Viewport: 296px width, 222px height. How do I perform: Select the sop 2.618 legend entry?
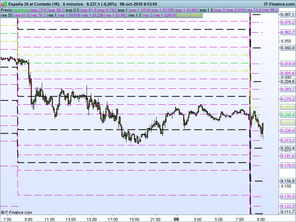[x=235, y=10]
